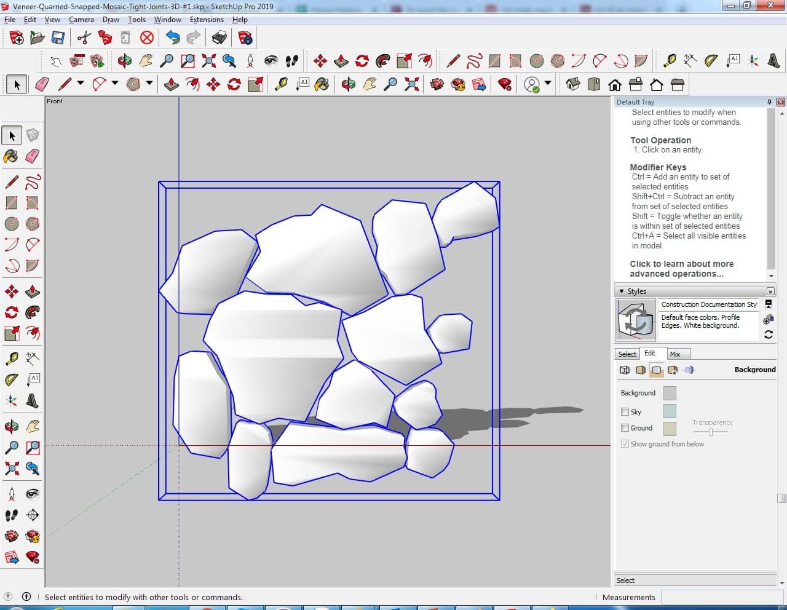Collapse the Styles panel
The image size is (787, 610).
[622, 291]
